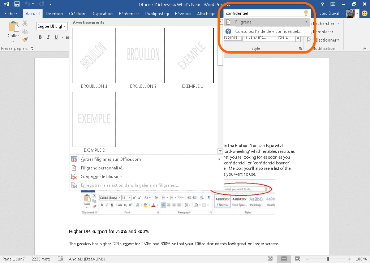Choose the EXEMPLE 1 watermark thumbnail
The width and height of the screenshot is (370, 263).
point(192,55)
